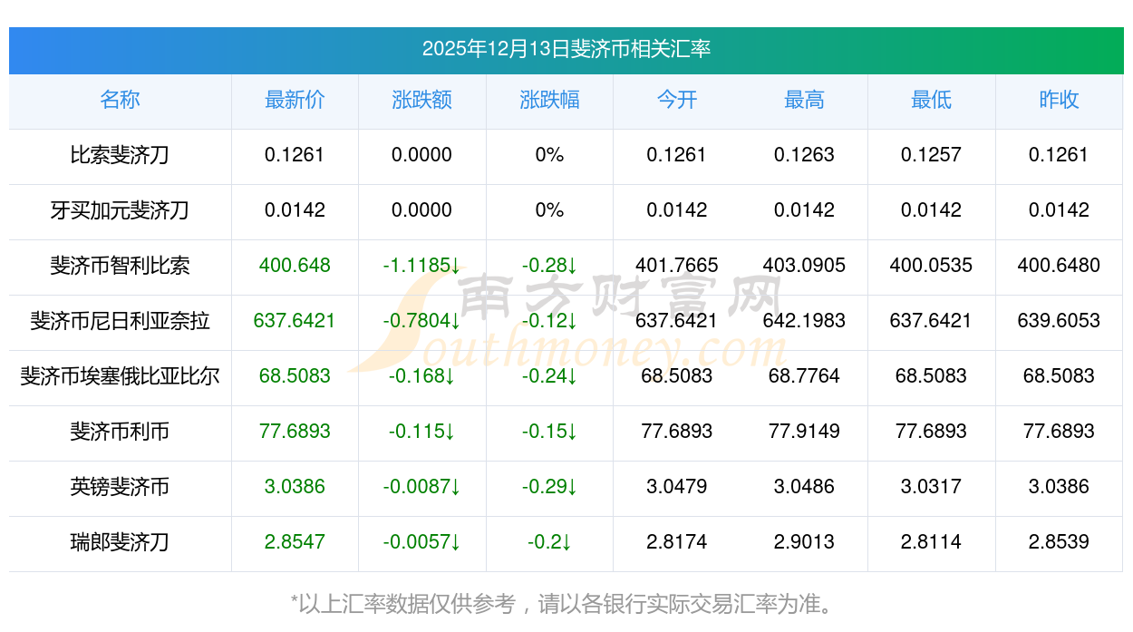Viewport: 1133px width, 632px height.
Task: Select the latest price 77.6893 for 斐济币利币
Action: tap(295, 432)
